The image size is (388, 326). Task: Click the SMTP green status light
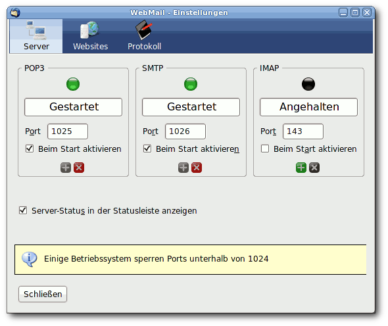(x=191, y=84)
